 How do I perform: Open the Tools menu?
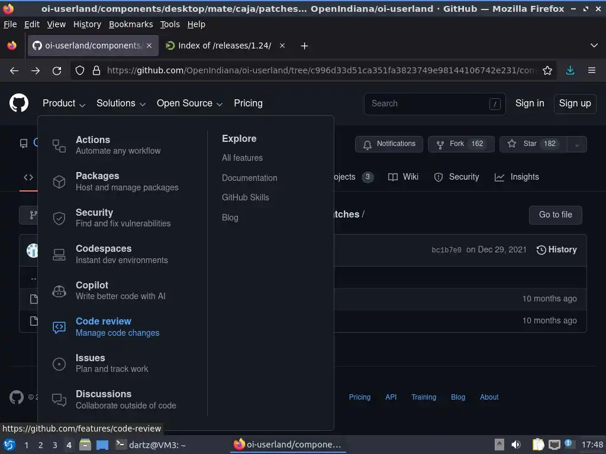[170, 24]
